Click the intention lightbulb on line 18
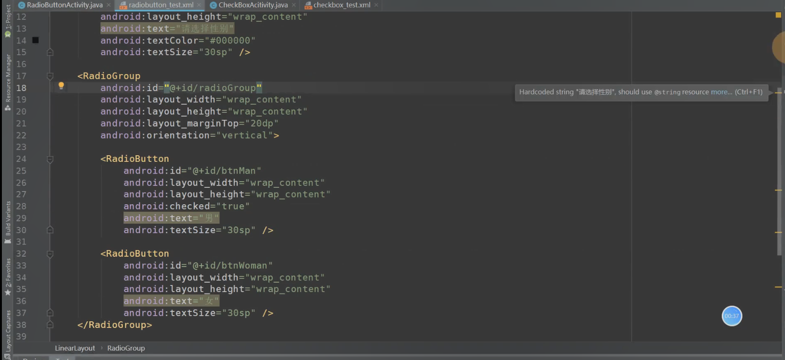The width and height of the screenshot is (785, 360). (x=61, y=86)
